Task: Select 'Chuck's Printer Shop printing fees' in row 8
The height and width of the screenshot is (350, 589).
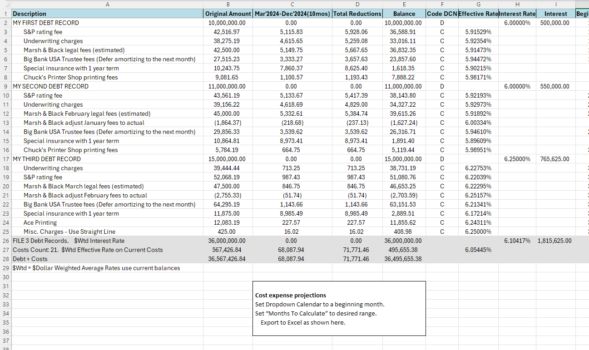Action: 107,77
